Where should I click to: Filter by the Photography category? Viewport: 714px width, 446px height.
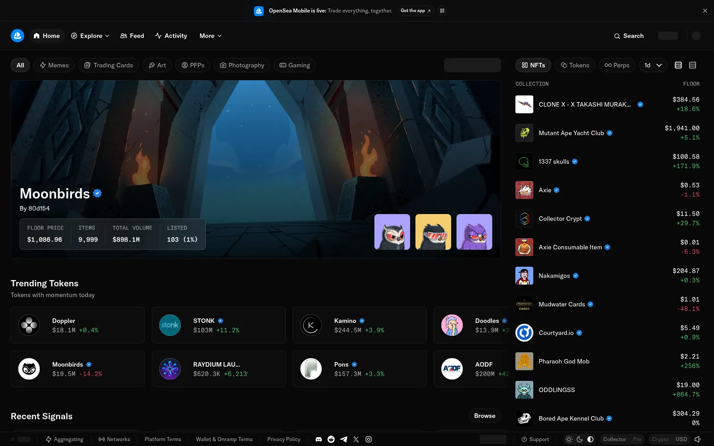pyautogui.click(x=242, y=65)
